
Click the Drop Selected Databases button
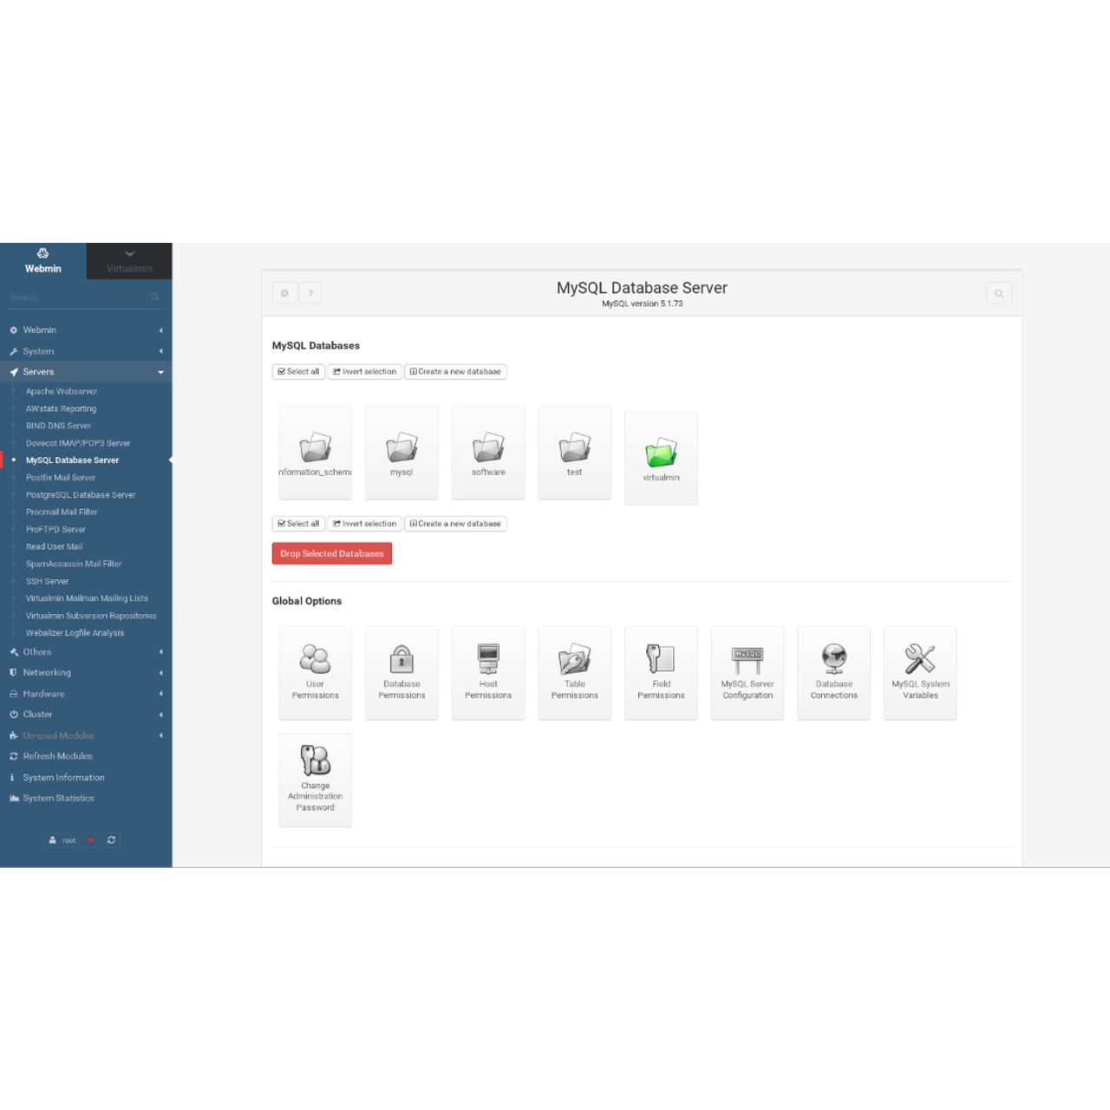coord(331,552)
